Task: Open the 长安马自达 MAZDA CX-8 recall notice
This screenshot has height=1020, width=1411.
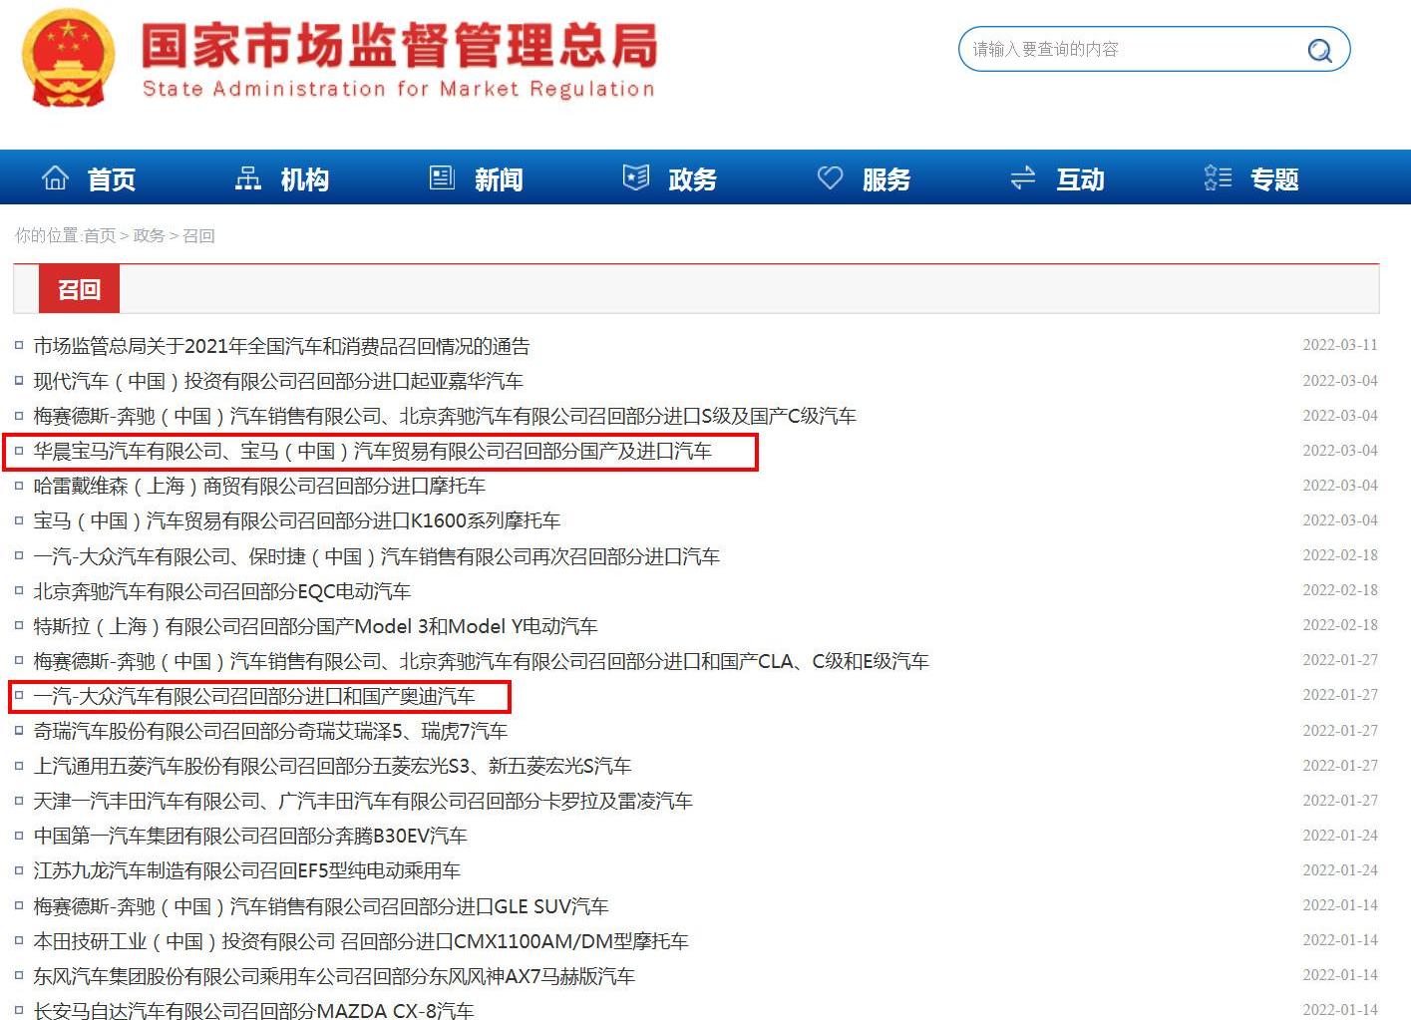Action: coord(253,1010)
